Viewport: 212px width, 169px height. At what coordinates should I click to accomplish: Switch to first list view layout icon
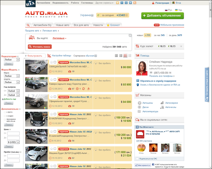(116, 56)
